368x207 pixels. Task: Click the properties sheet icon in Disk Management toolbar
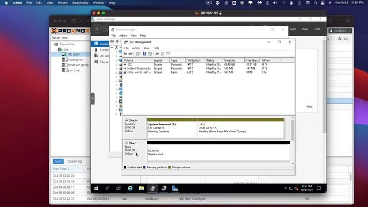point(162,53)
